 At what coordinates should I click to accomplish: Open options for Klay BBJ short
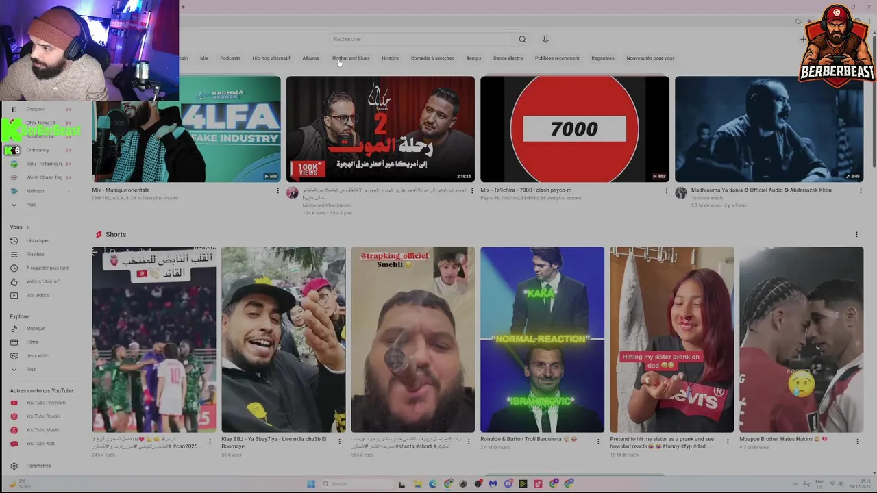(x=339, y=442)
